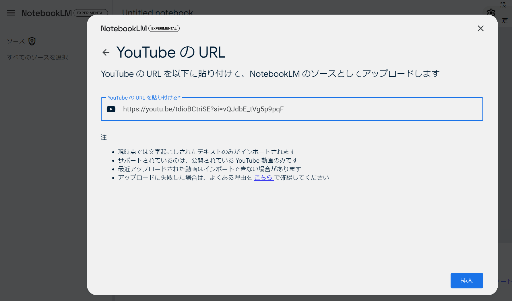
Task: Click the 注 label above the notes
Action: click(x=104, y=137)
